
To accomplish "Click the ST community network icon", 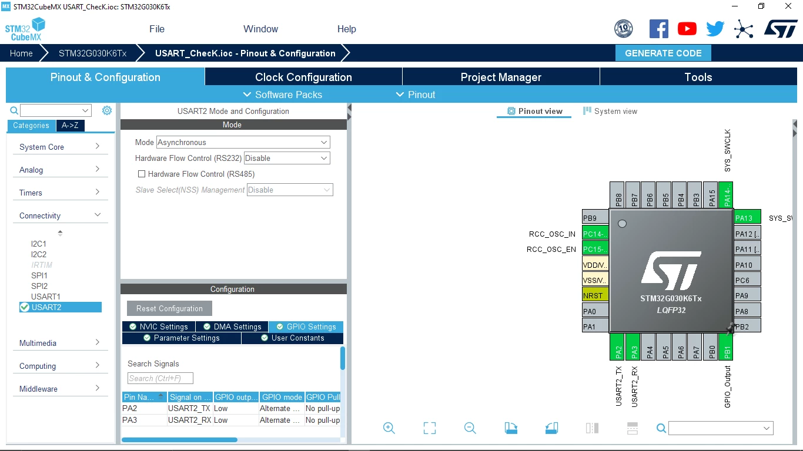I will (x=744, y=29).
